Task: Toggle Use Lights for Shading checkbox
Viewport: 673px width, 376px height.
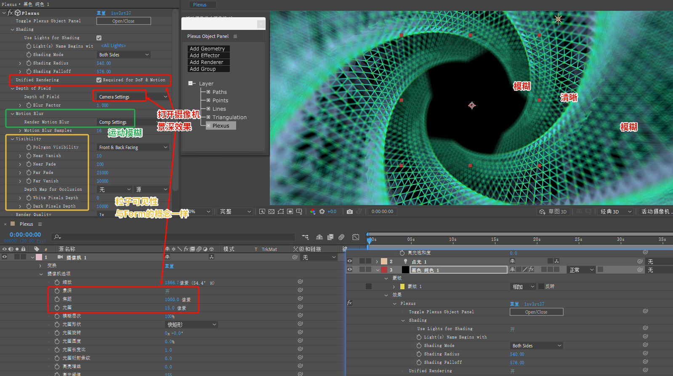Action: pyautogui.click(x=99, y=38)
